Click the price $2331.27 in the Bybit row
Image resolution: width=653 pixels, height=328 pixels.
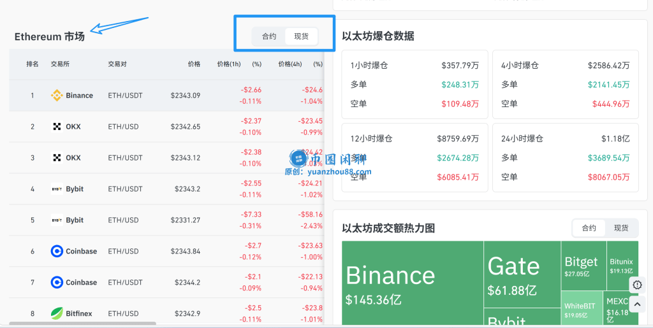pos(186,220)
